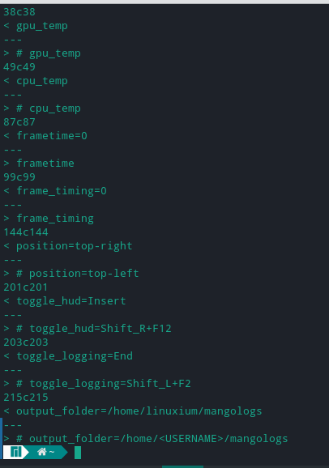Click the '# output_folder=/home/<USERNAME>/mangologs' line
Viewport: 329px width, 468px height.
click(x=146, y=439)
